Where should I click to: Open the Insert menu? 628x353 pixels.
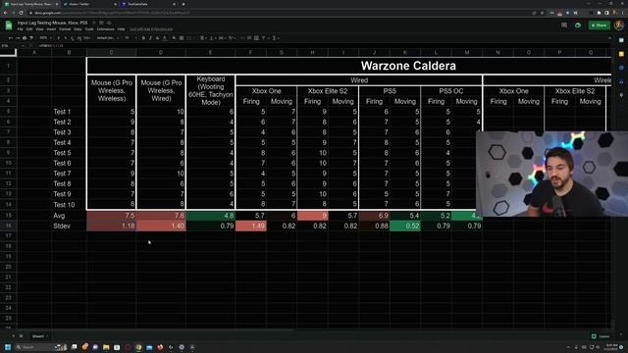tap(51, 29)
